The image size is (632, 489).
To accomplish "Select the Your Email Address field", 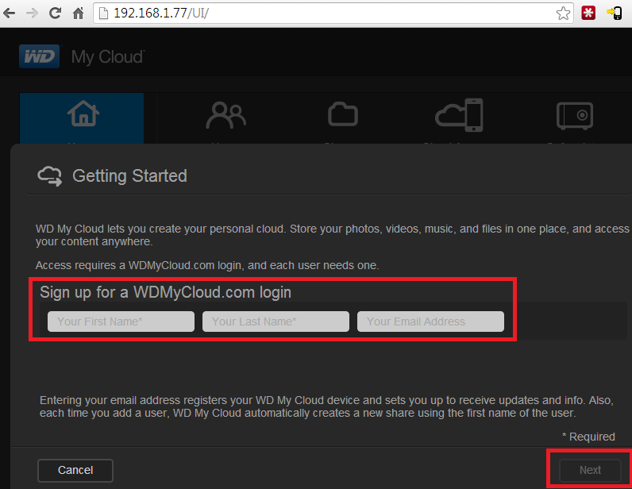I will tap(430, 322).
